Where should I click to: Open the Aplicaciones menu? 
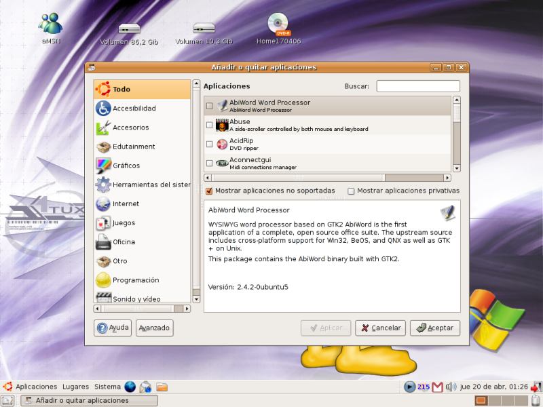pos(37,387)
